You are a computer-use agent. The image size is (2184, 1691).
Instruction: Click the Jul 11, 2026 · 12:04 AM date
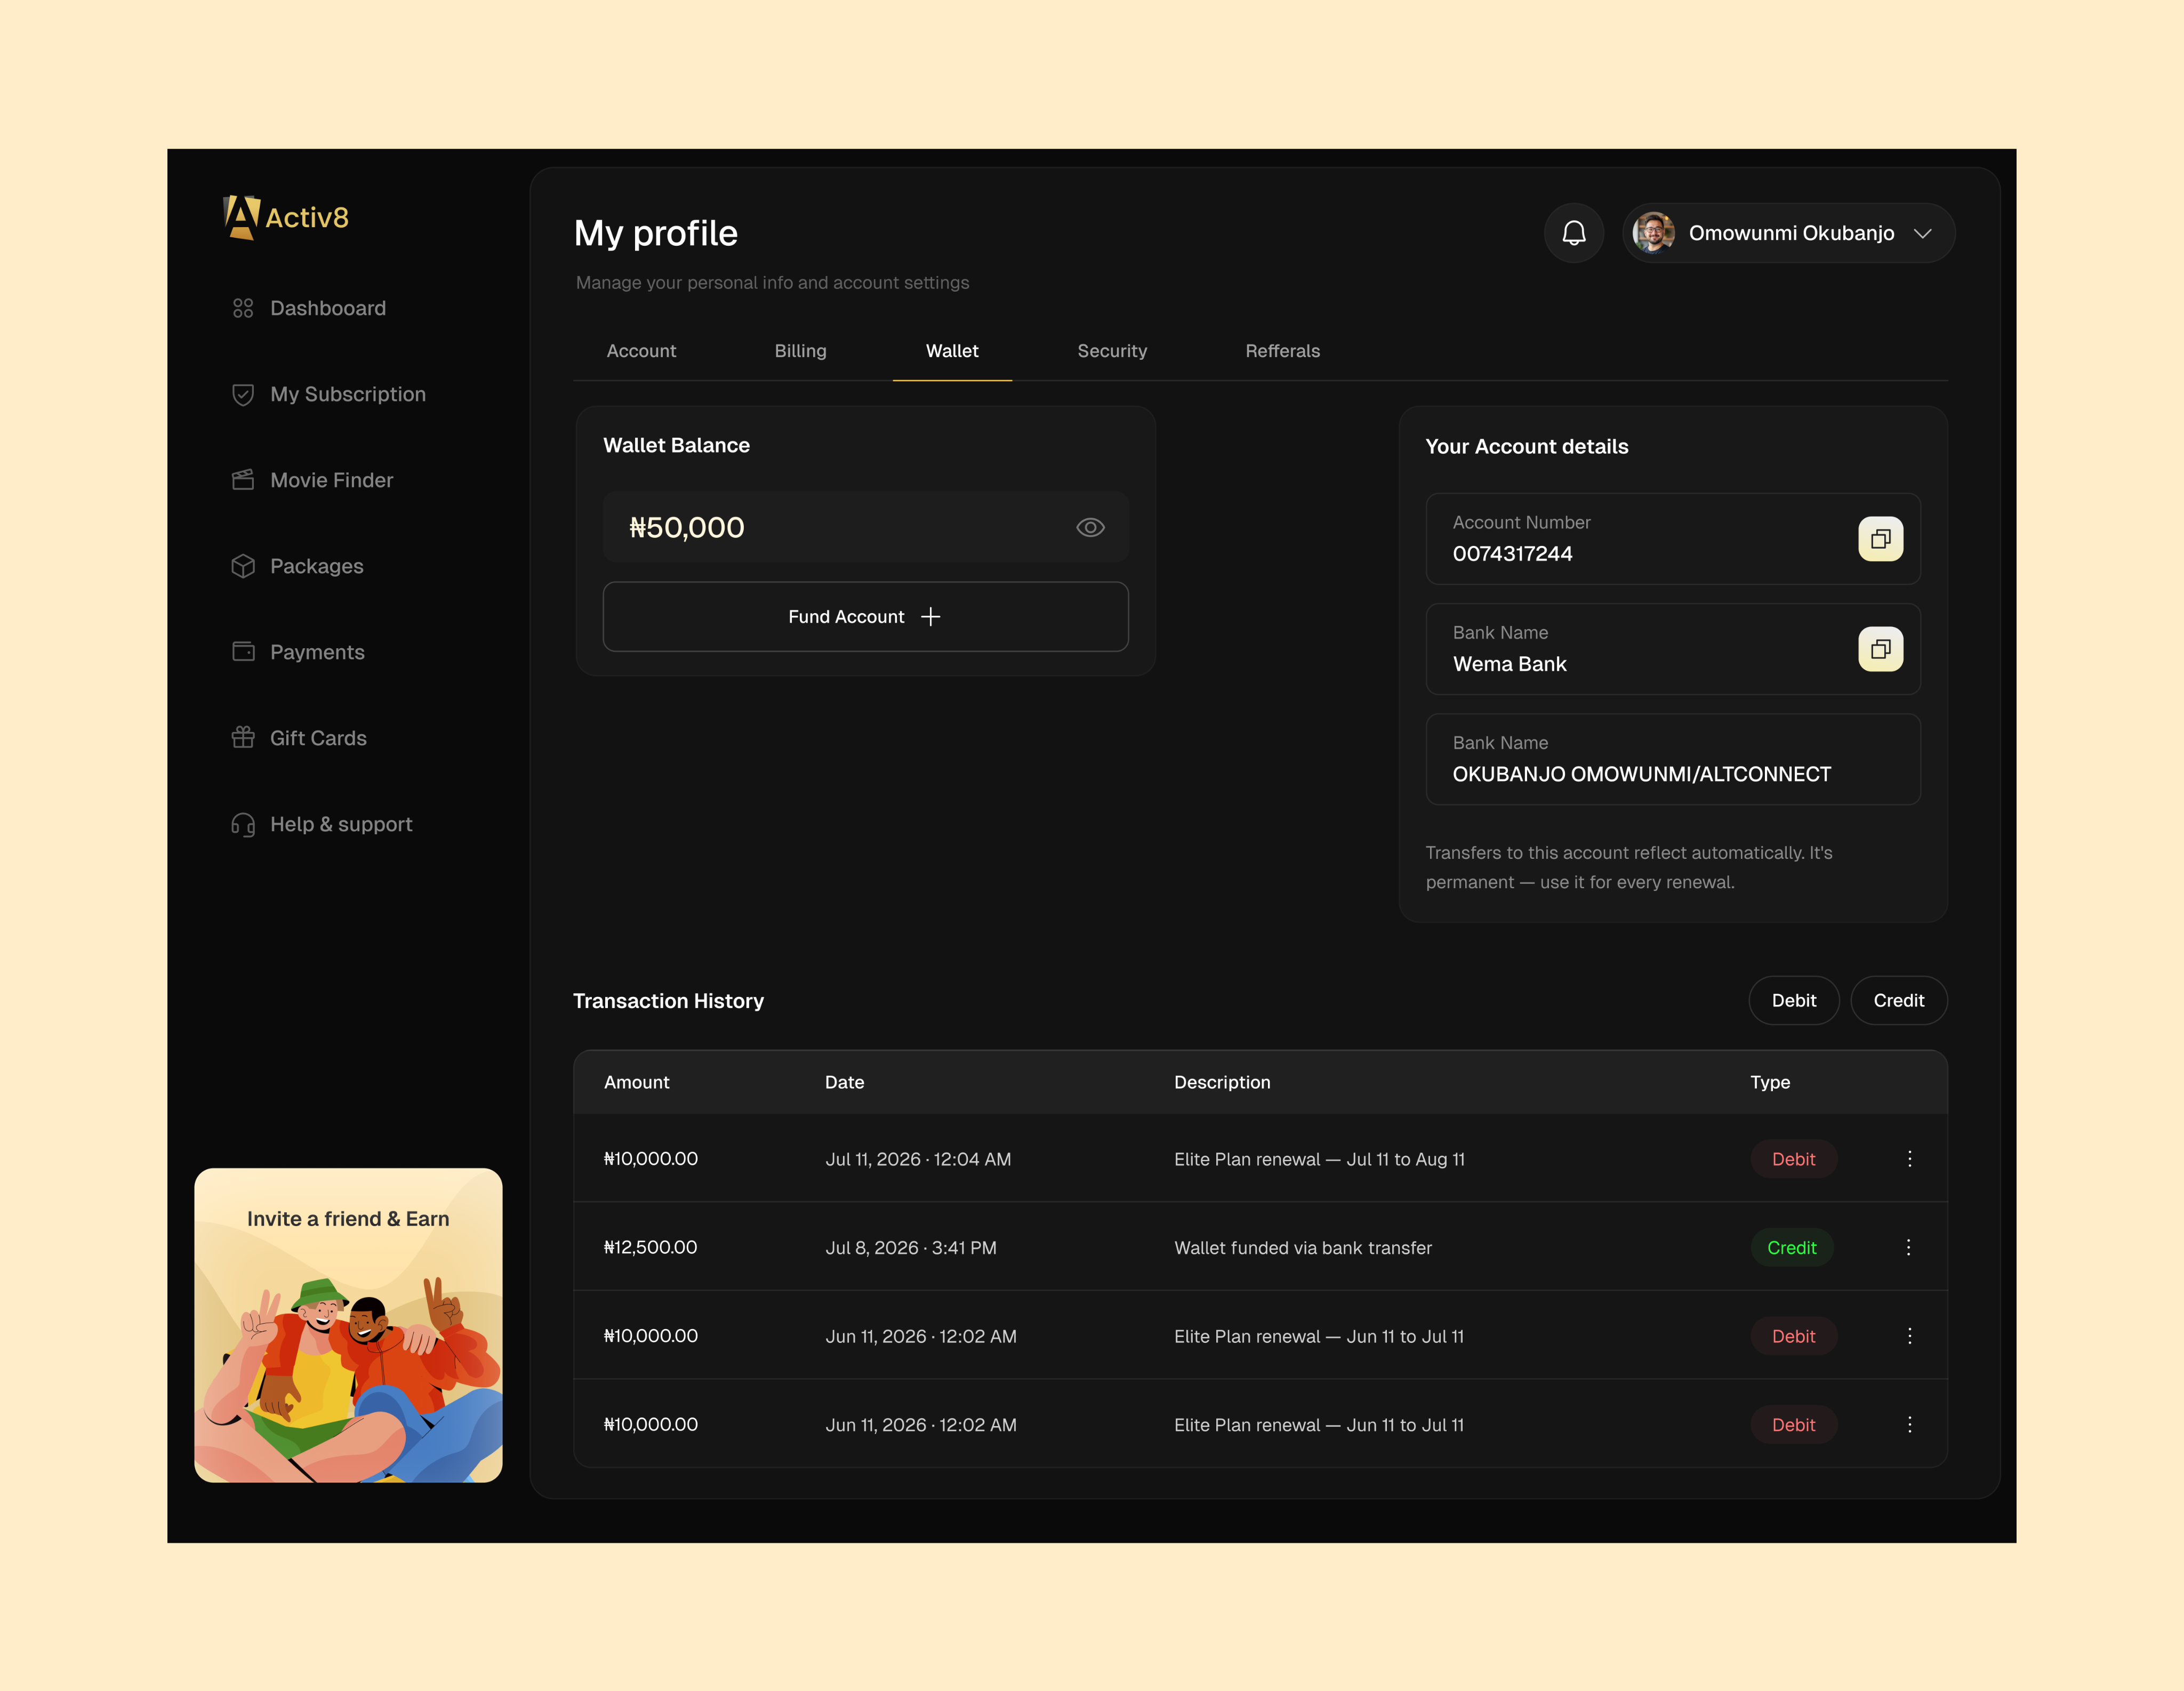pos(918,1159)
